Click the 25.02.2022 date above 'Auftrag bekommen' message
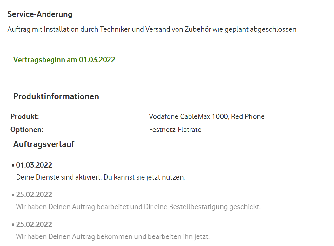The image size is (334, 246). 34,224
